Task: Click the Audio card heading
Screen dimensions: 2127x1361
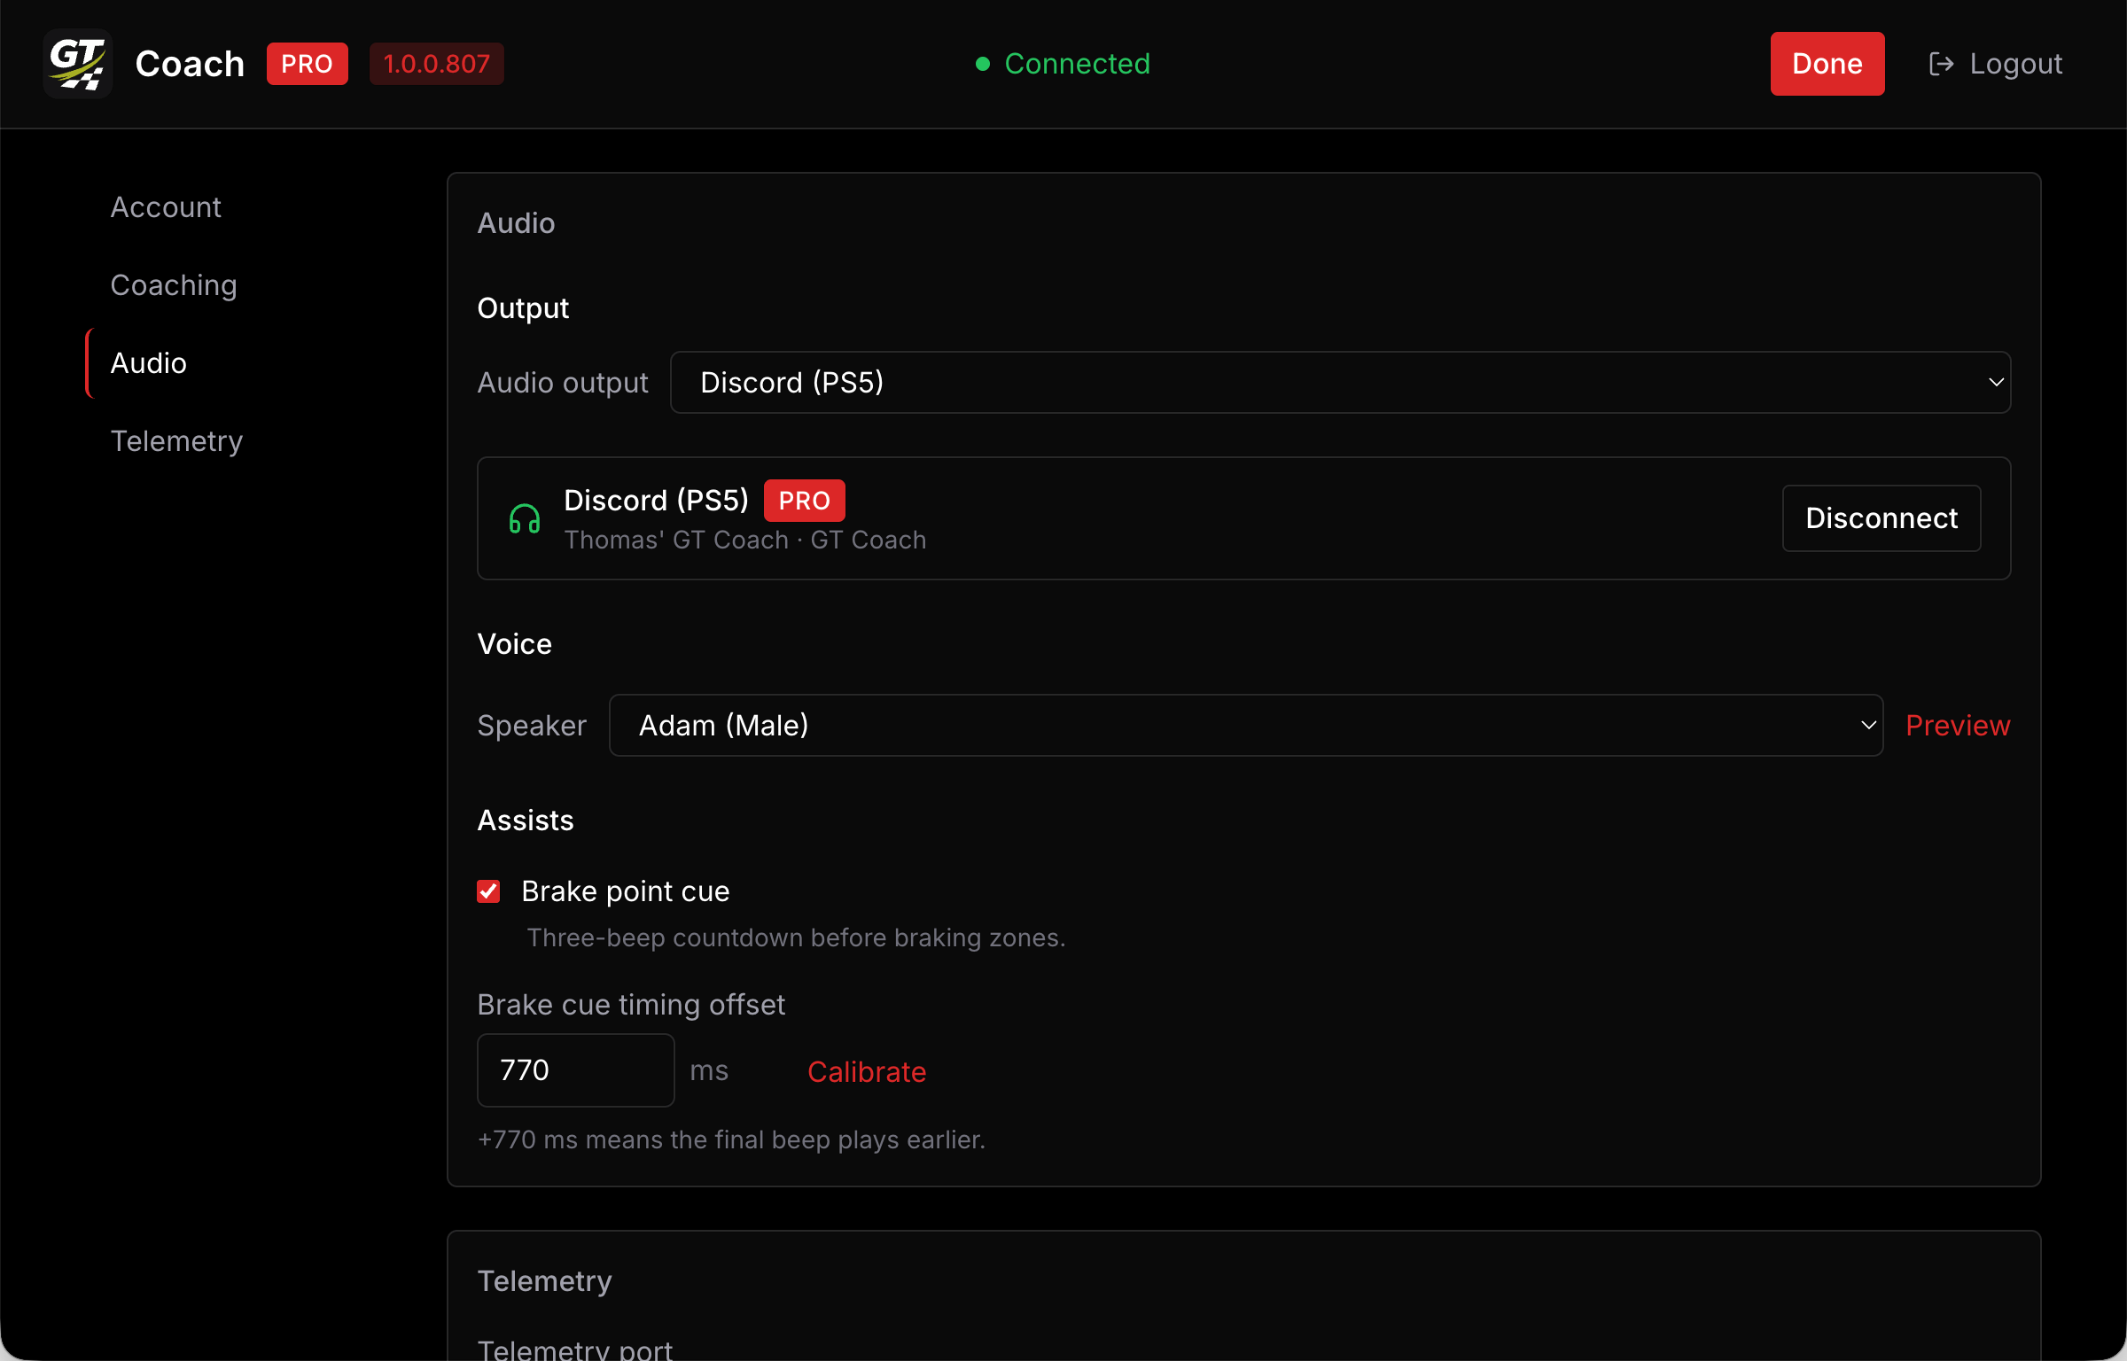Action: tap(517, 222)
